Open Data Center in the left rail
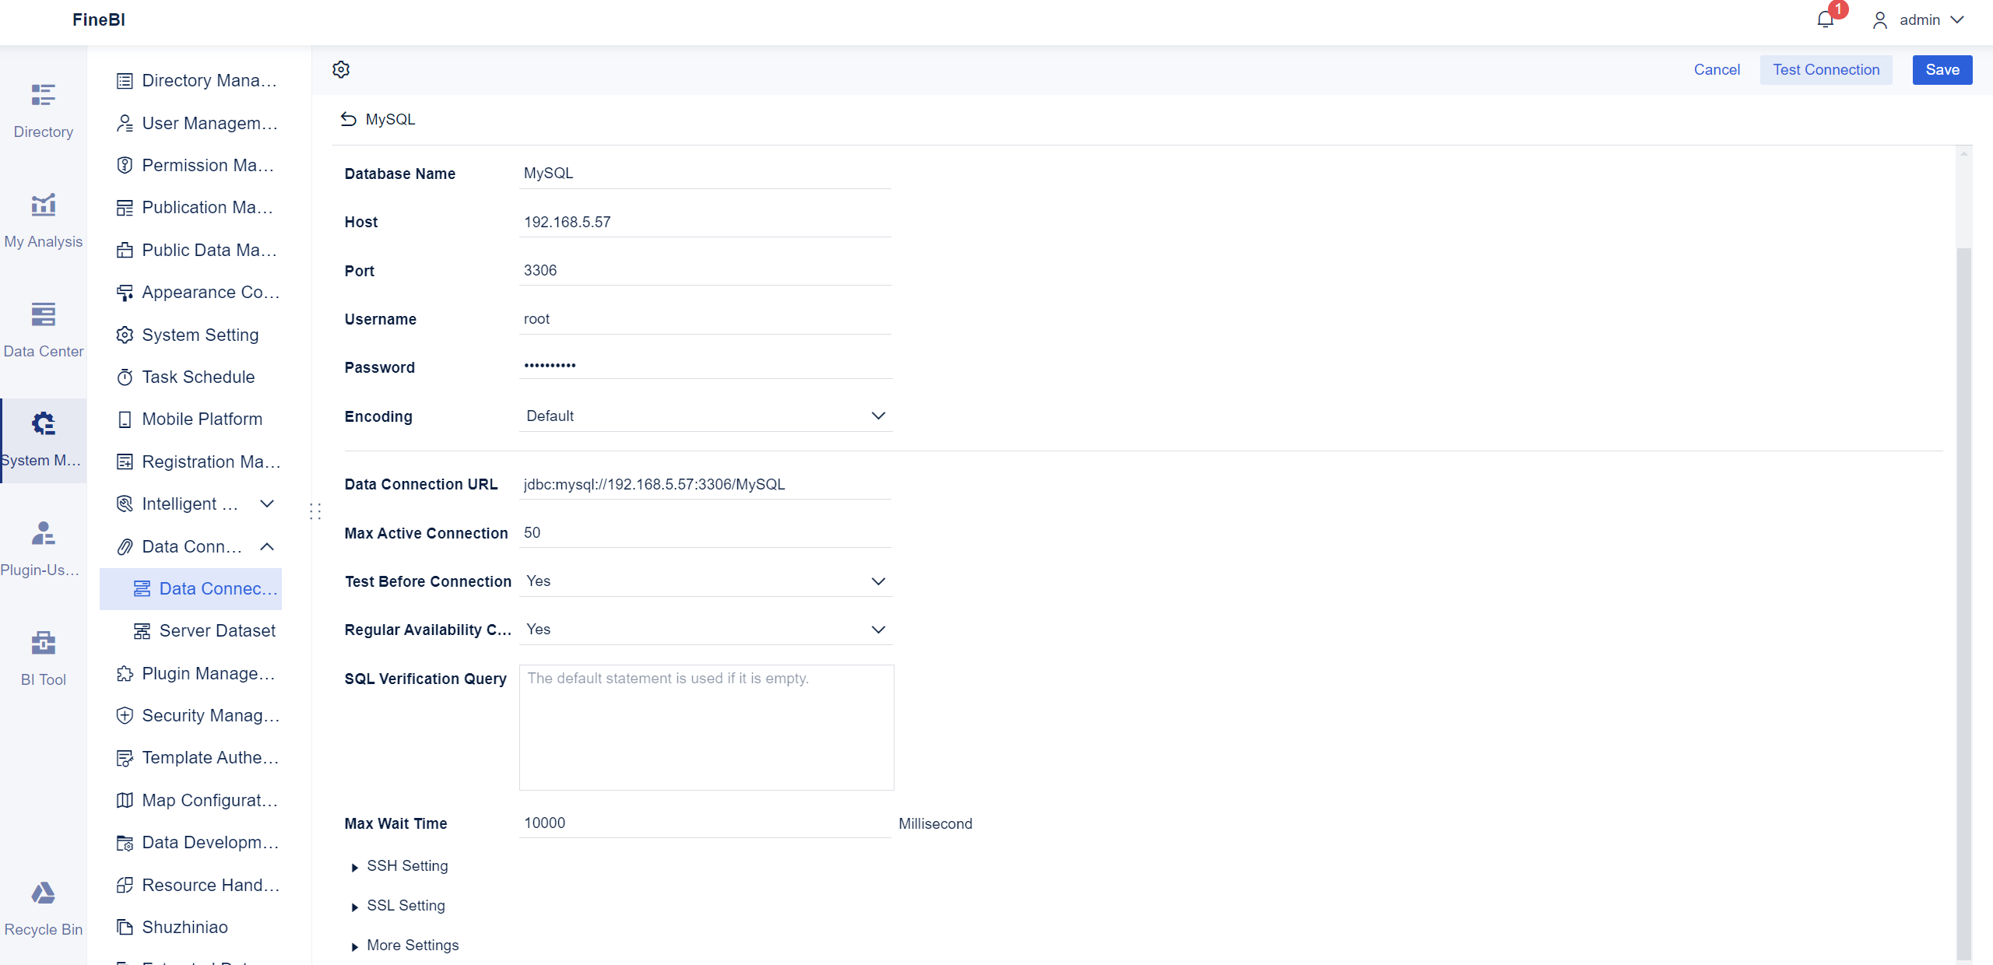The width and height of the screenshot is (1993, 965). coord(43,330)
